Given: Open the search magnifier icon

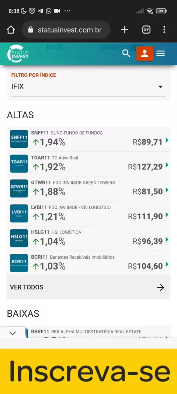Looking at the screenshot, I should pos(126,54).
